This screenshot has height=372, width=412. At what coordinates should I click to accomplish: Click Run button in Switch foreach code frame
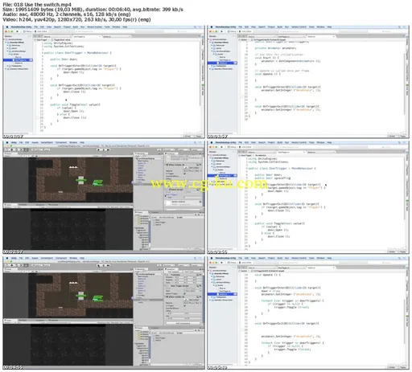point(221,263)
